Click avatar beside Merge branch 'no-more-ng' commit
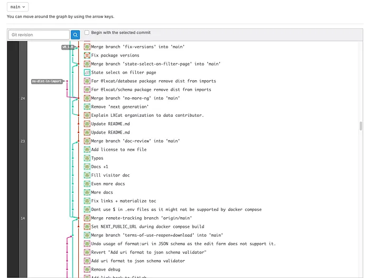This screenshot has height=278, width=370. coord(87,98)
